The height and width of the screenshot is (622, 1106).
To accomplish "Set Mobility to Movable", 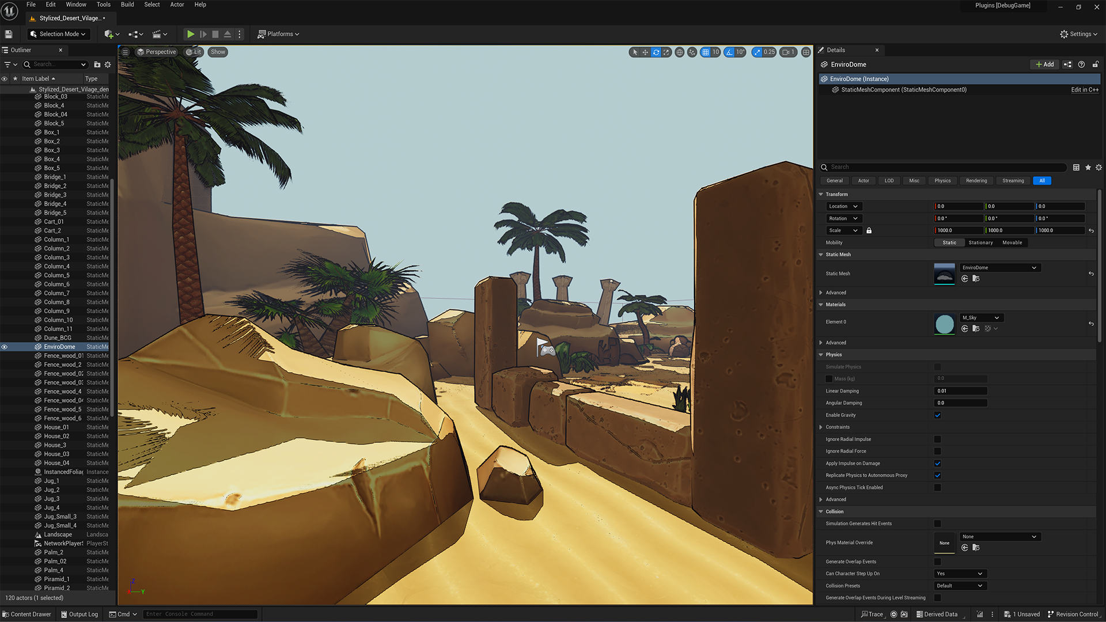I will tap(1012, 242).
